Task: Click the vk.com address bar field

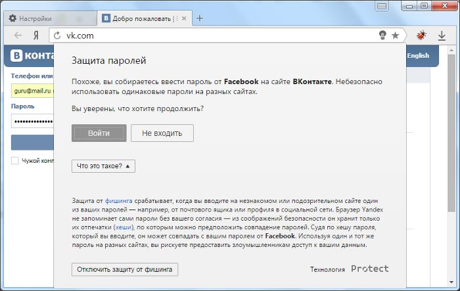Action: 217,35
